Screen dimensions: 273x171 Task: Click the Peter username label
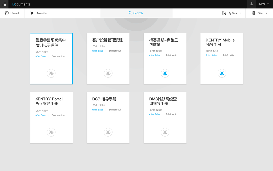pyautogui.click(x=262, y=4)
